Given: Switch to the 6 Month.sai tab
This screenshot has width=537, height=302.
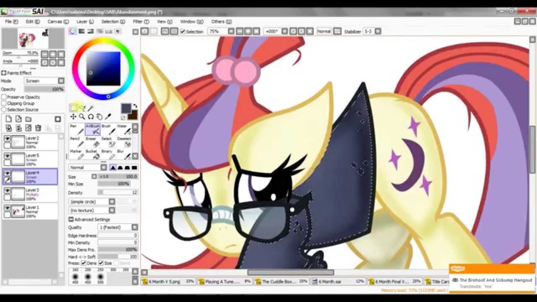Looking at the screenshot, I should 339,281.
